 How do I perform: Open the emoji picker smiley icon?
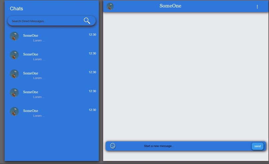click(x=113, y=146)
